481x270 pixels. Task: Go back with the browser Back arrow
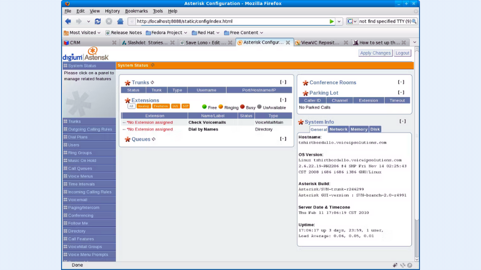pos(68,21)
